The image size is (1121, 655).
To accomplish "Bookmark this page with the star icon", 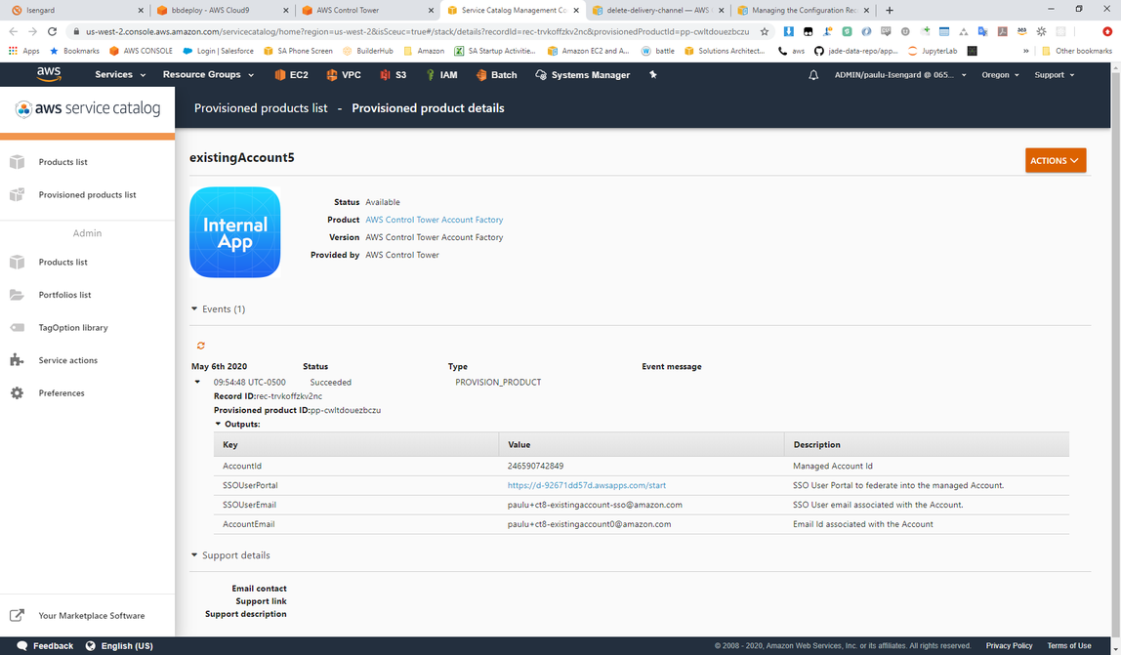I will click(x=765, y=31).
